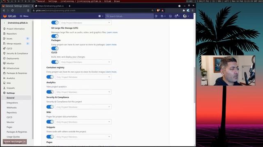Click the Snippets scissors sidebar icon
The width and height of the screenshot is (263, 147).
(x=5, y=88)
